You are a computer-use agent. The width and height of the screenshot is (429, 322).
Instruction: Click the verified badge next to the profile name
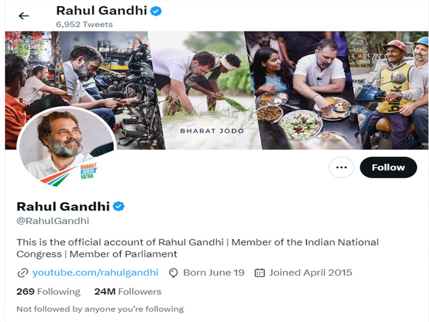119,206
